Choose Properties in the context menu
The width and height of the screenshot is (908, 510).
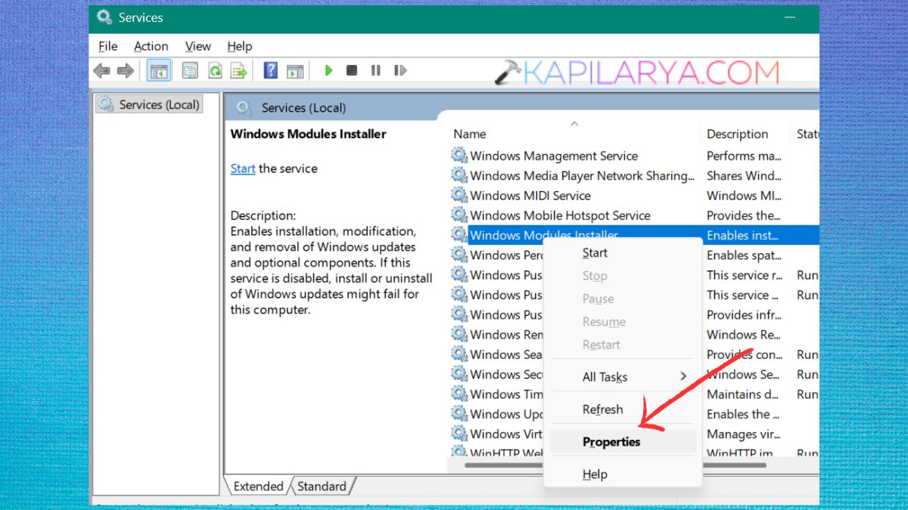[x=623, y=442]
